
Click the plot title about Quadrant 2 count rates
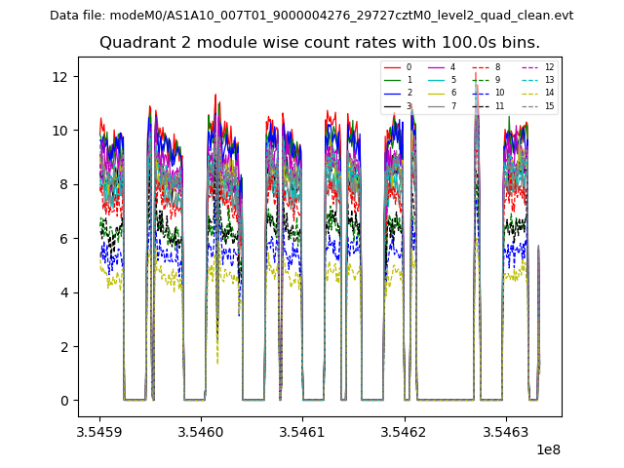[320, 43]
